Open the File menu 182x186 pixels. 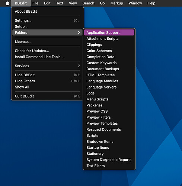pos(35,3)
